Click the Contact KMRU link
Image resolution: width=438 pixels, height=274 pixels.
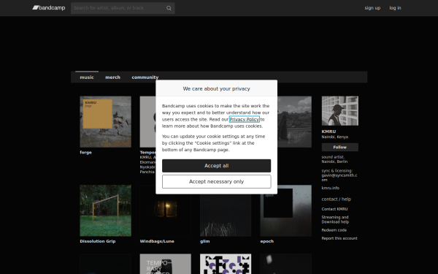click(334, 209)
